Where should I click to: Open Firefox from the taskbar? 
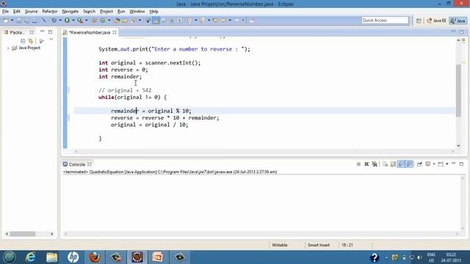tap(95, 257)
